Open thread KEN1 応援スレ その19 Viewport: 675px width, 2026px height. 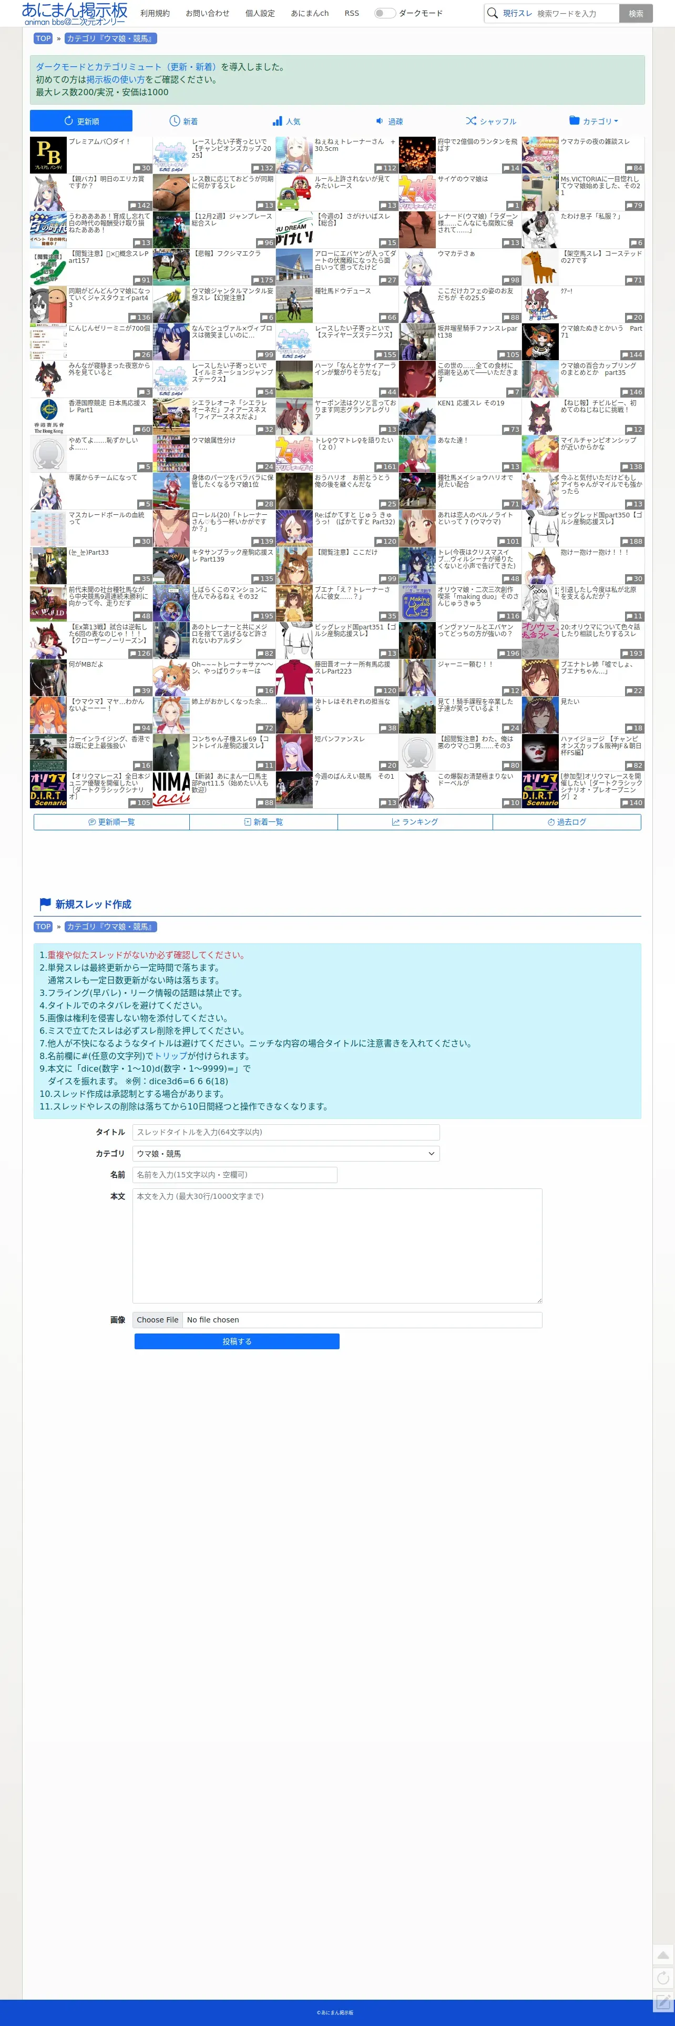(x=471, y=403)
